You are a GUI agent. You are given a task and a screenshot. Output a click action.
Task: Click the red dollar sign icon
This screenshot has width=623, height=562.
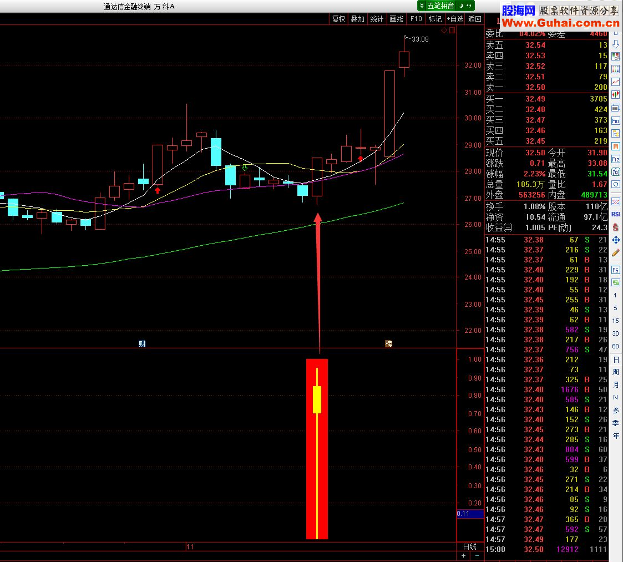[x=615, y=227]
